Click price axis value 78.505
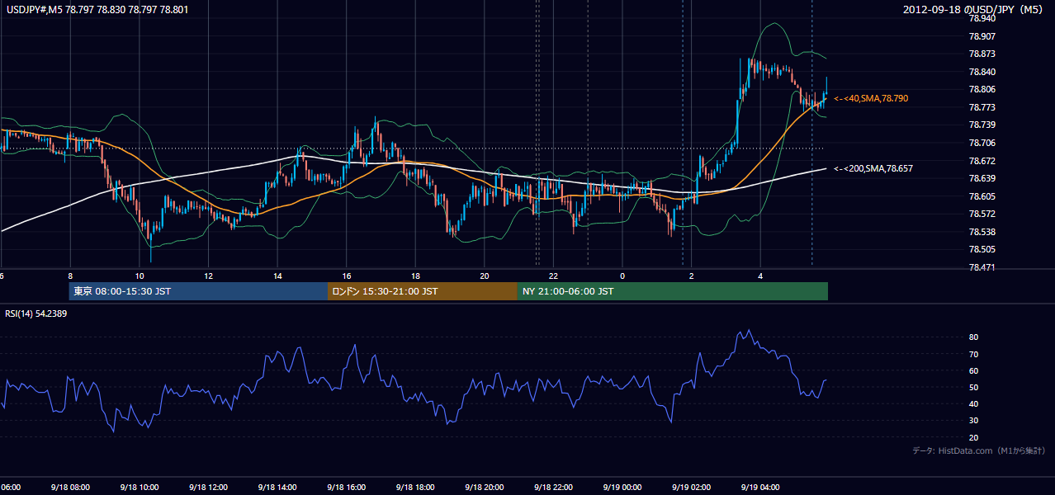Viewport: 1055px width, 495px height. click(x=981, y=249)
